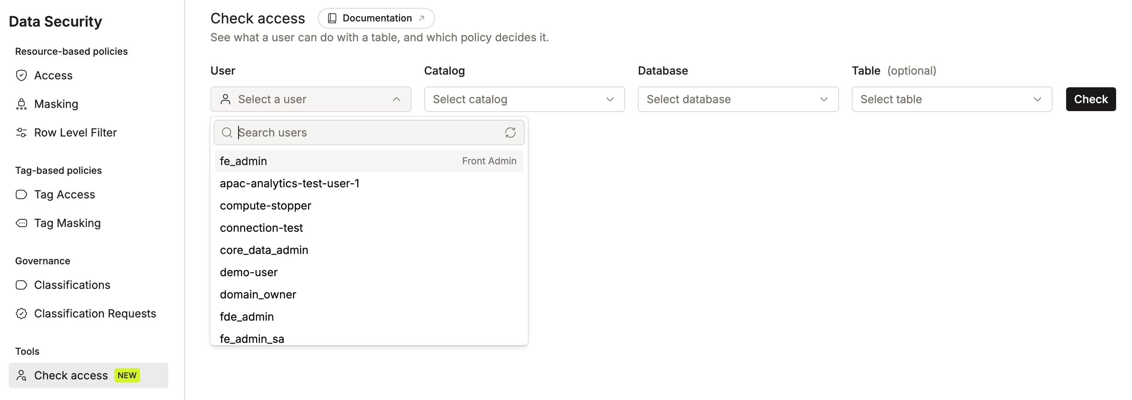Choose connection-test from user list
Screen dimensions: 1132x400
pyautogui.click(x=369, y=228)
